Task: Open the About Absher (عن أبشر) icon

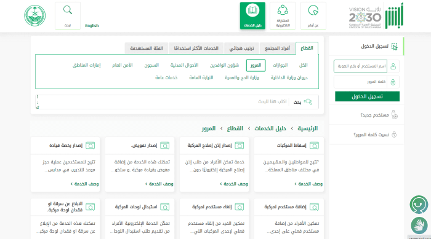Action: pos(313,15)
